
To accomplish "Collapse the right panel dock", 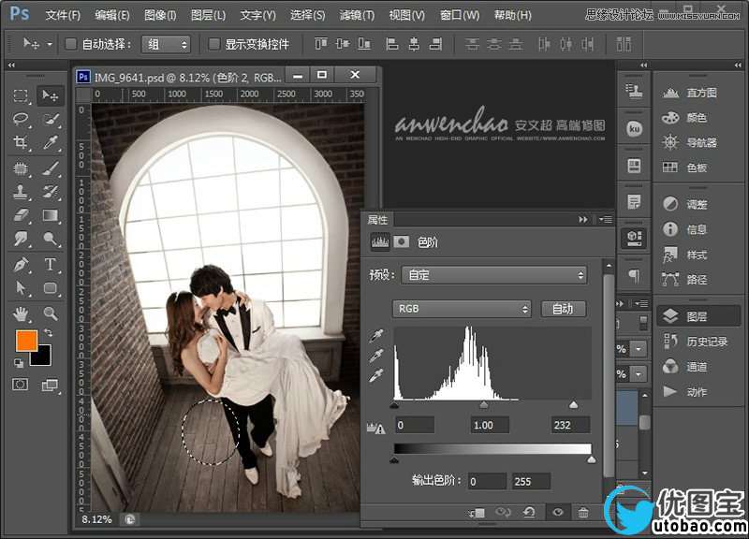I will coord(738,65).
